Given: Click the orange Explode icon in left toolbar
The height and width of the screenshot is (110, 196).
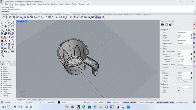Looking at the screenshot, I should (6, 37).
